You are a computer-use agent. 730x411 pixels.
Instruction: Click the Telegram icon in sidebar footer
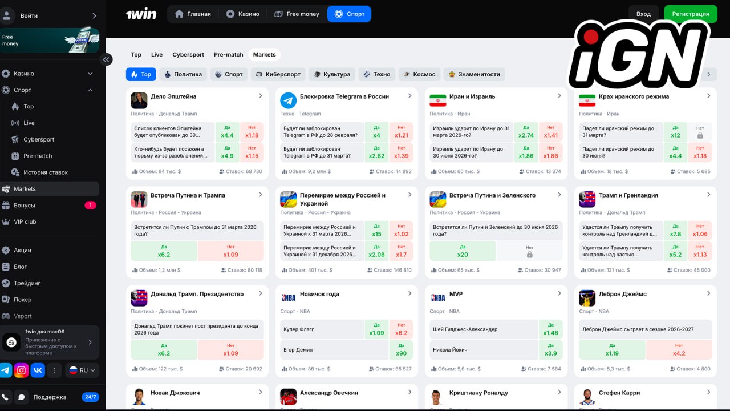tap(6, 370)
